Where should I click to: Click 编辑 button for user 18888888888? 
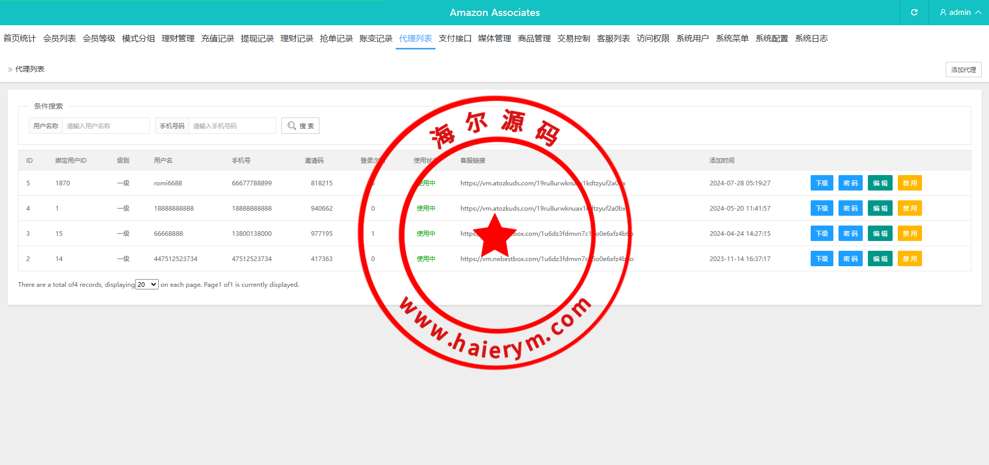880,209
